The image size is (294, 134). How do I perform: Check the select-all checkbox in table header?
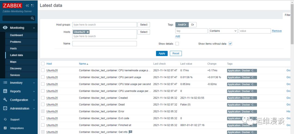pos(43,64)
